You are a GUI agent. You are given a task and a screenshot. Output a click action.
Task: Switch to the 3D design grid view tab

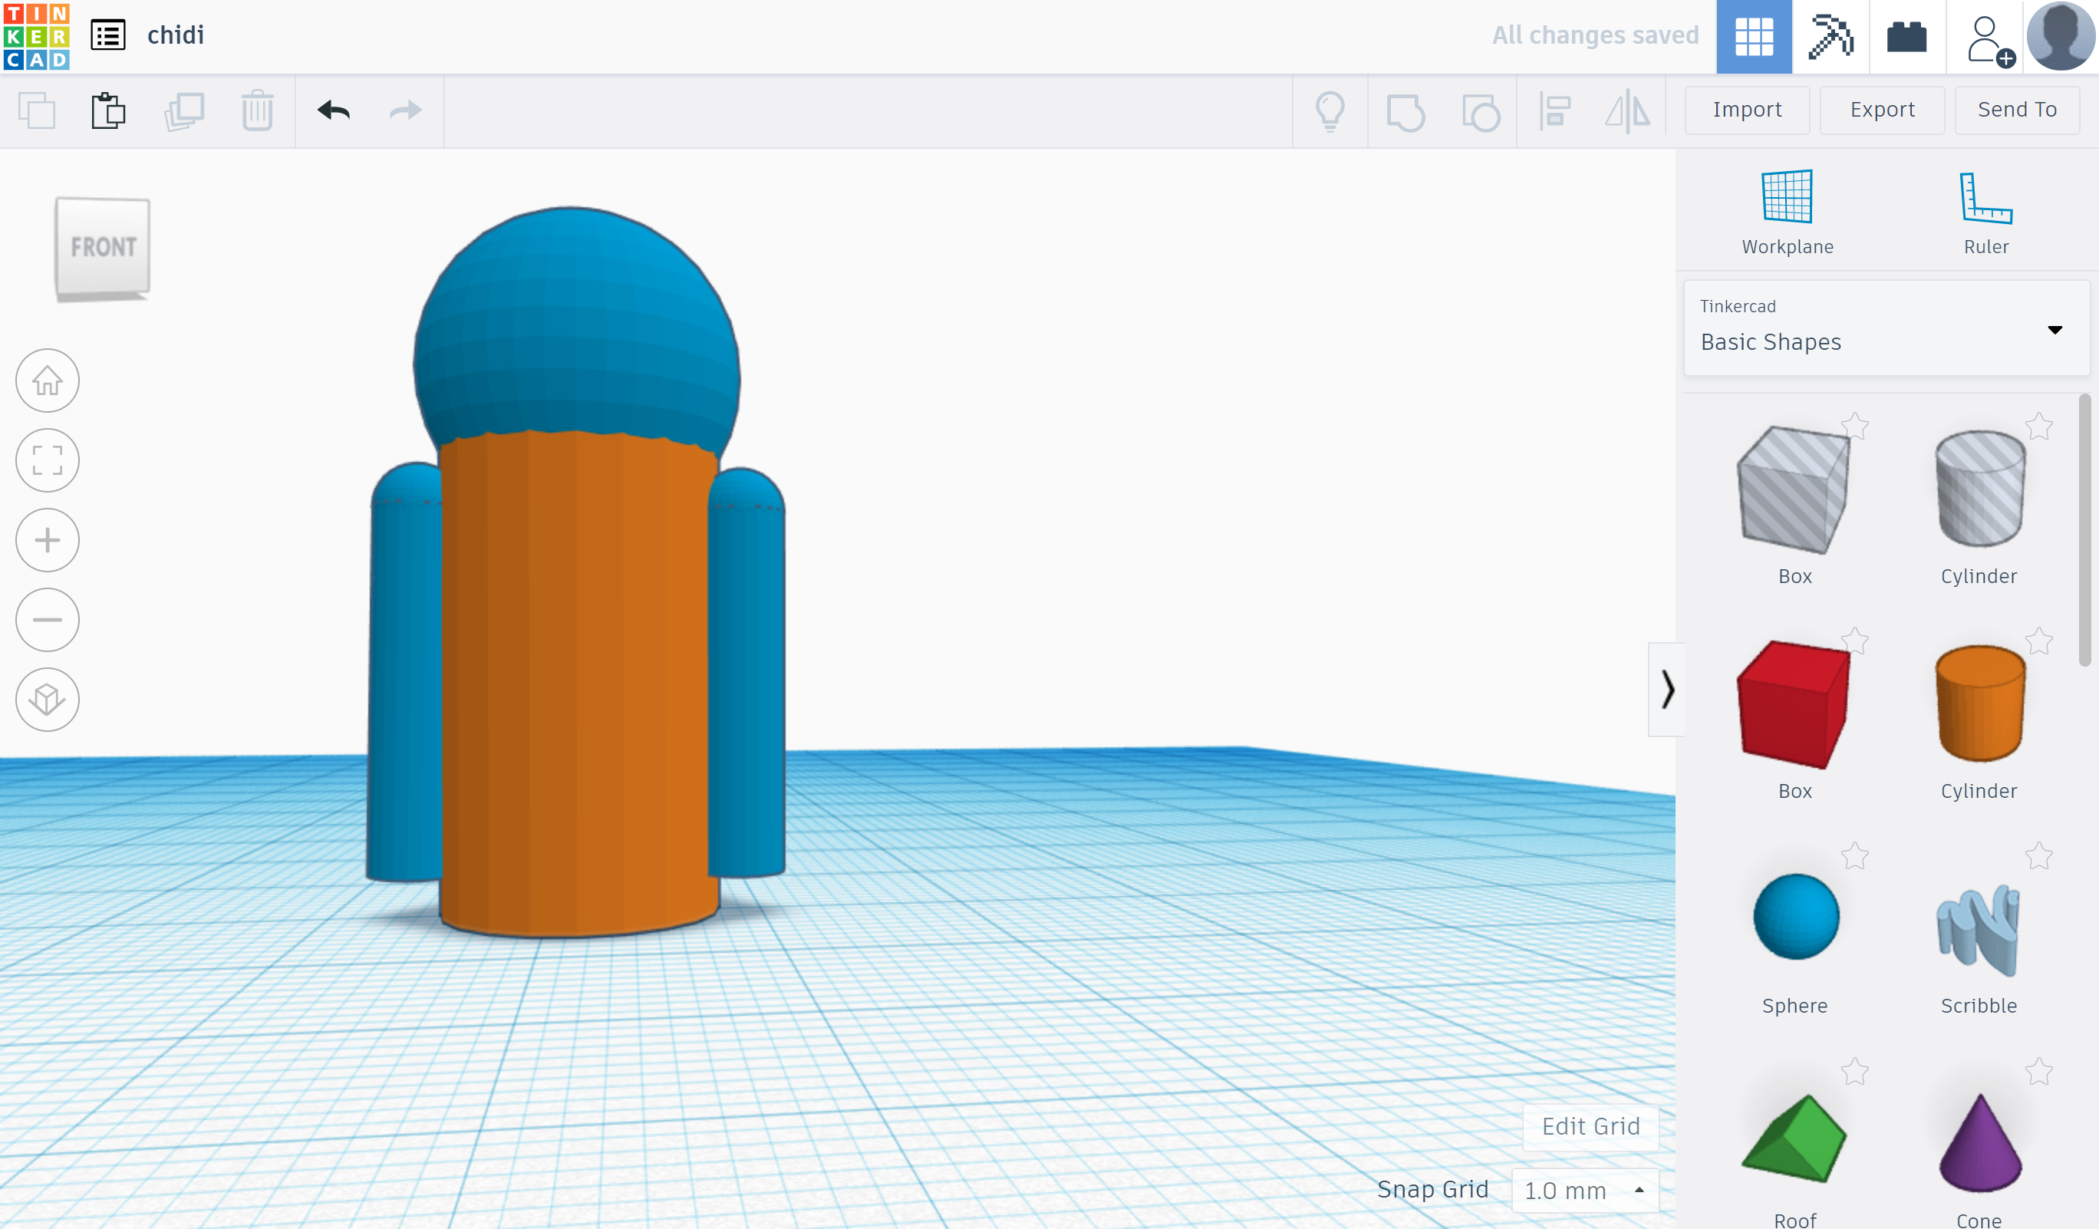(x=1753, y=37)
